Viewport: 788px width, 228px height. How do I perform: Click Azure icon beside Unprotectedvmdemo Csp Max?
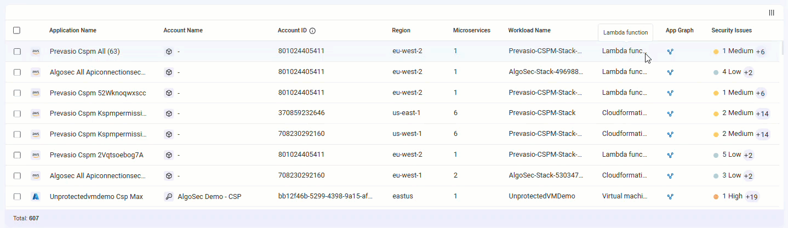(36, 196)
